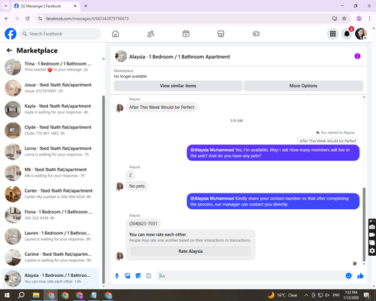View site information icon in address bar
376x301 pixels.
(40, 19)
